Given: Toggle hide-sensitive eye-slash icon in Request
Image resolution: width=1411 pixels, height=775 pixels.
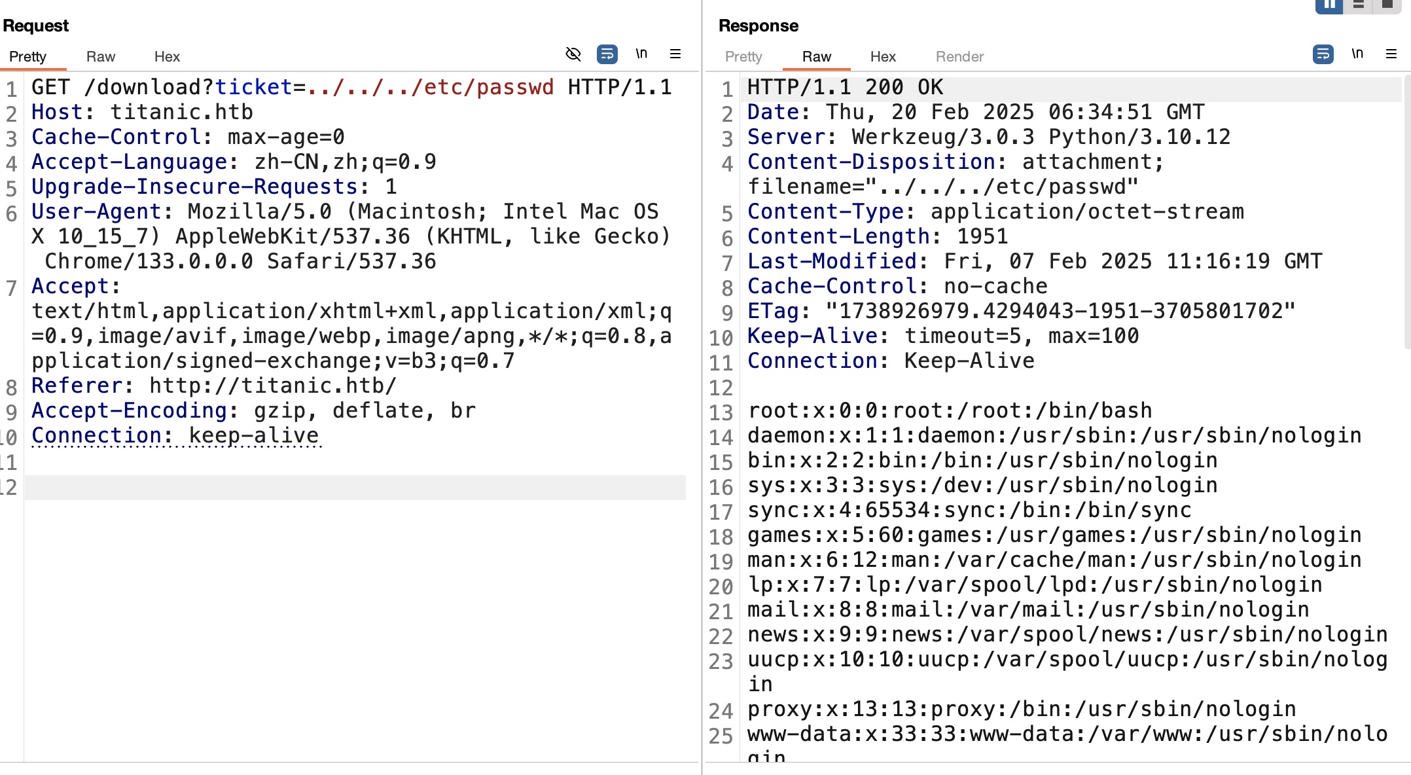Looking at the screenshot, I should pyautogui.click(x=573, y=54).
